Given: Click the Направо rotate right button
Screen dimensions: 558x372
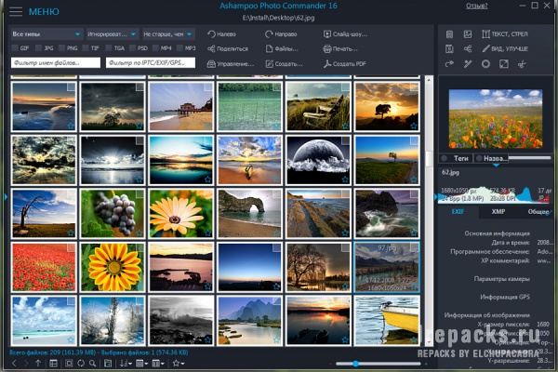Looking at the screenshot, I should [281, 34].
